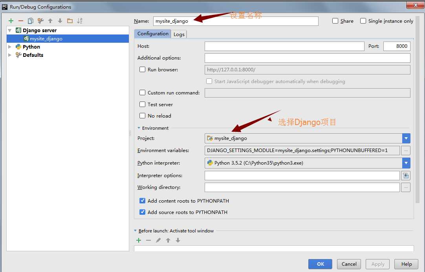Enable the Test server option
The height and width of the screenshot is (272, 425).
142,104
